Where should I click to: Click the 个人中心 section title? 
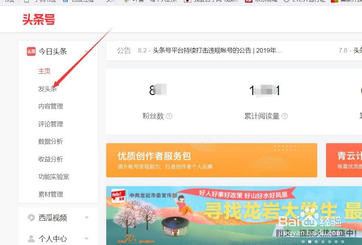tap(53, 239)
